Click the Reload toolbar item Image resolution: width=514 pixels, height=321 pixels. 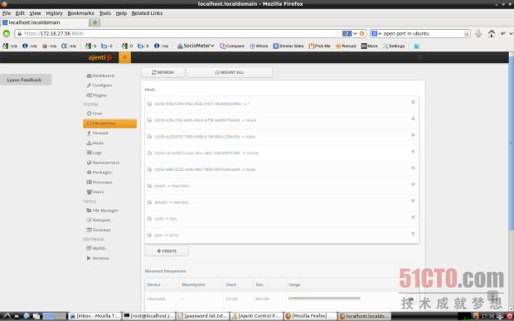coord(346,46)
